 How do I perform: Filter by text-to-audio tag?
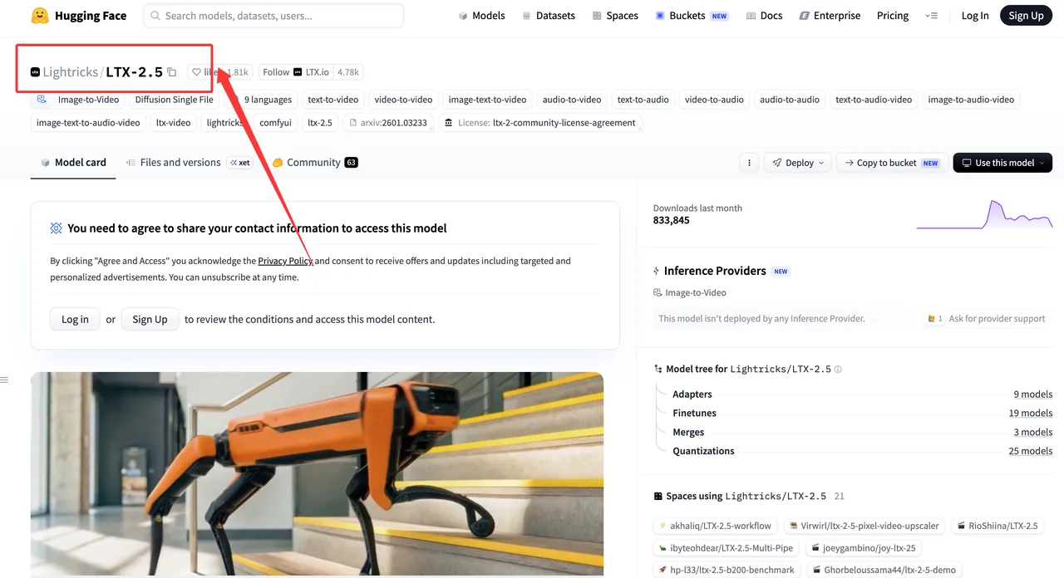point(643,100)
